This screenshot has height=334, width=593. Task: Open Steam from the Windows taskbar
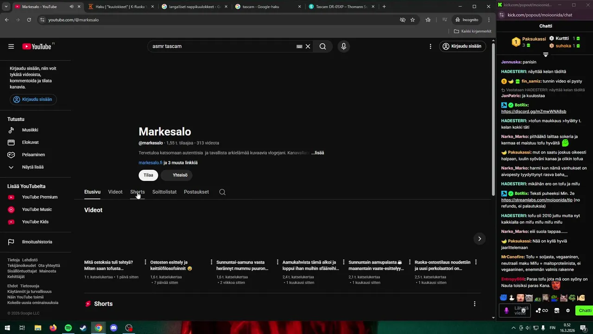pos(83,328)
